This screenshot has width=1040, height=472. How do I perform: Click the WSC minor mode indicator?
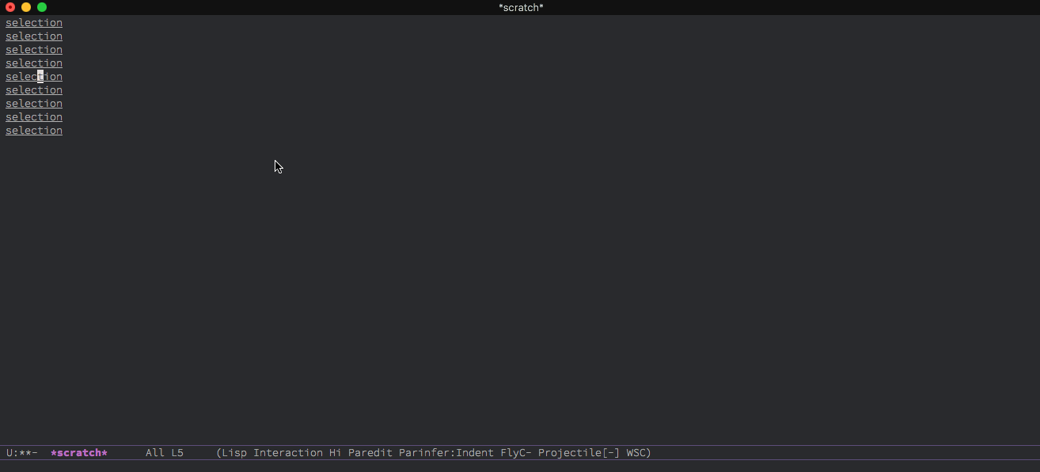click(x=636, y=453)
